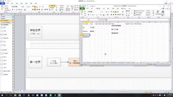This screenshot has width=173, height=97.
Task: Select highlighted Basic Flowchart stencil in Visio
Action: click(x=6, y=20)
